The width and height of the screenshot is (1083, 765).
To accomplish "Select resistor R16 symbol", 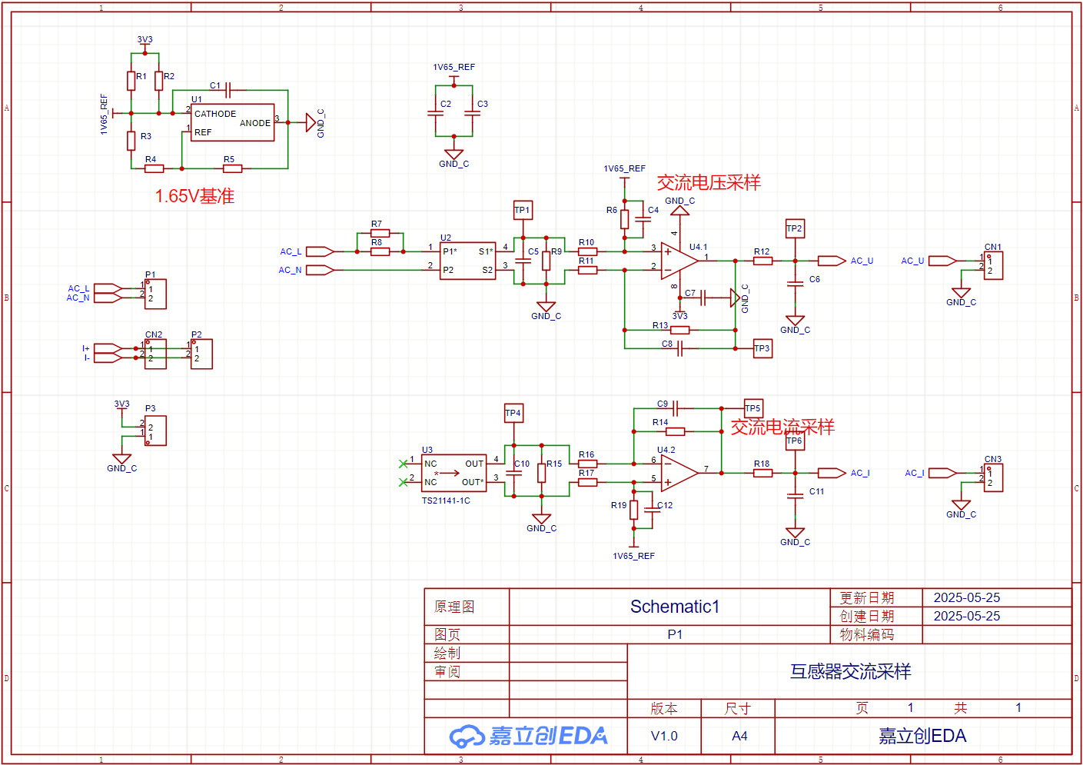I will 588,464.
